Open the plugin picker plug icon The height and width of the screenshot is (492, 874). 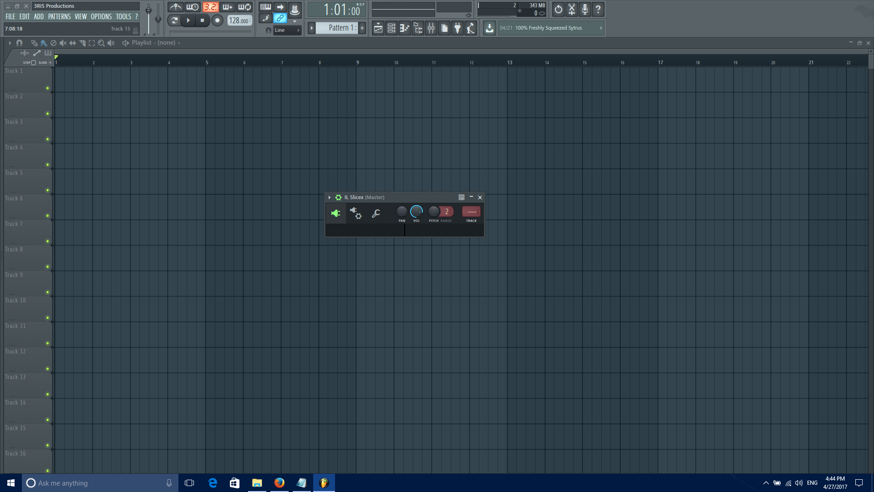[457, 28]
